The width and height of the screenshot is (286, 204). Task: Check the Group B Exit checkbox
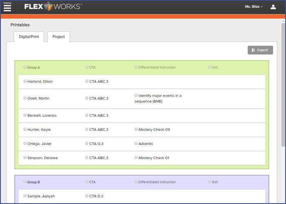(210, 182)
